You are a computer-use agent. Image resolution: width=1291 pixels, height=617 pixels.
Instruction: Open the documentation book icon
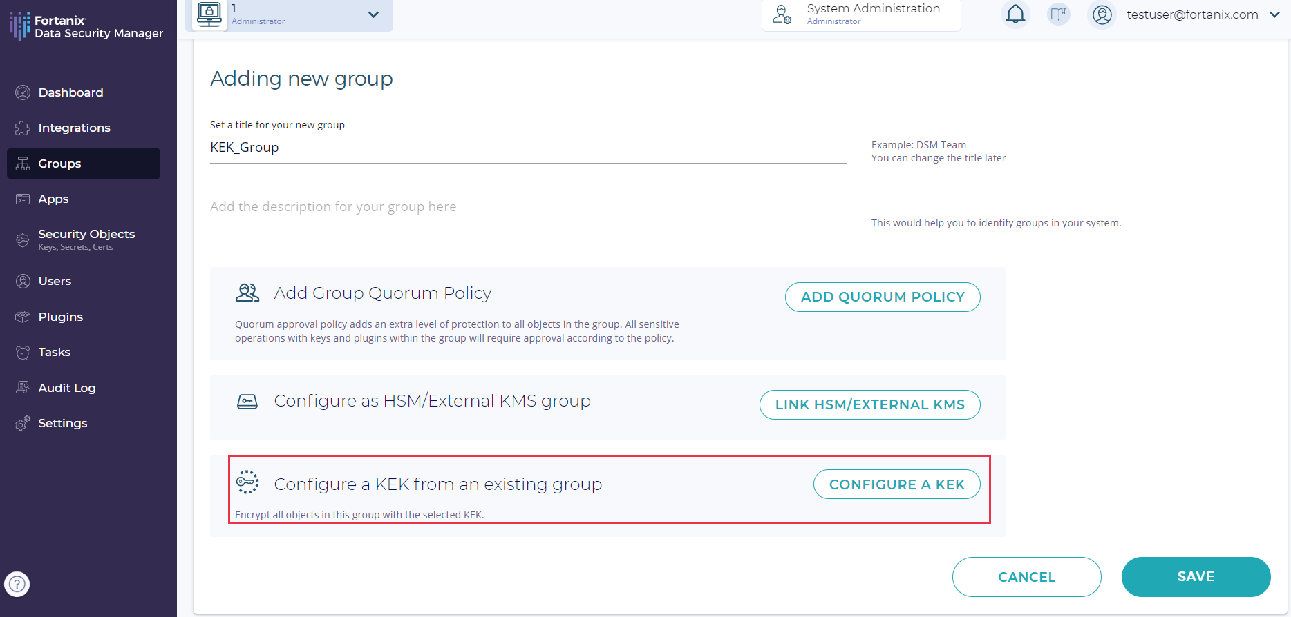1058,14
